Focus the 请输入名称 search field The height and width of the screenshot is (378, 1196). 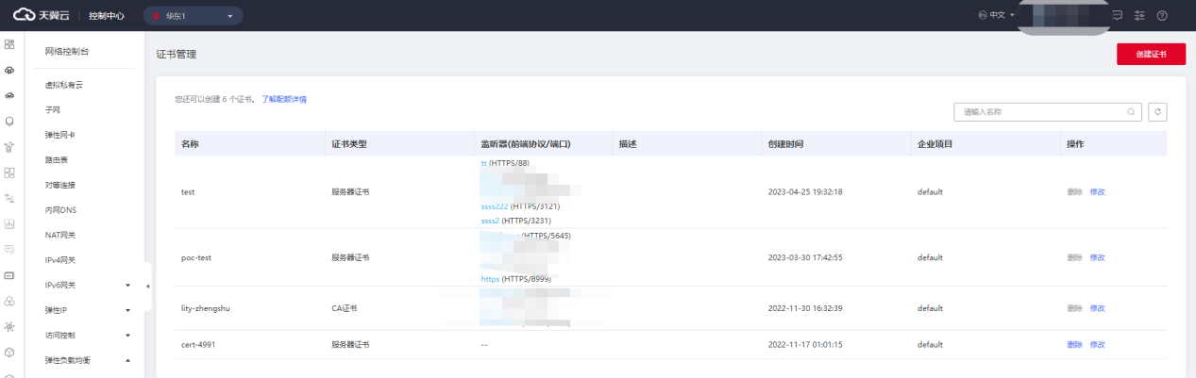[x=1048, y=111]
